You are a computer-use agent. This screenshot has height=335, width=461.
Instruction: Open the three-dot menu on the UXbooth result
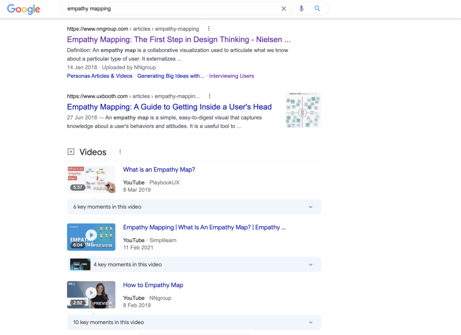tap(209, 96)
